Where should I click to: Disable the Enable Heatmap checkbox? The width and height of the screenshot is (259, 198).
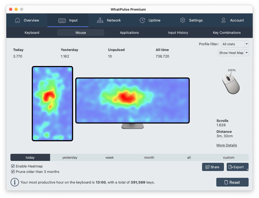coord(13,166)
